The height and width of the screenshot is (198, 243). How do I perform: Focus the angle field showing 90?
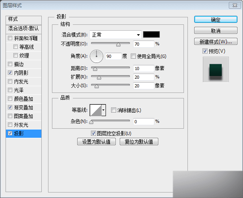tap(113, 56)
